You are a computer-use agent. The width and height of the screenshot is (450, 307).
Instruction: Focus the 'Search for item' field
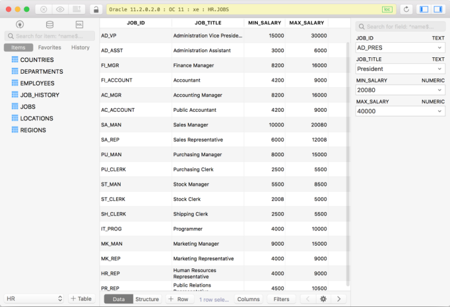50,36
